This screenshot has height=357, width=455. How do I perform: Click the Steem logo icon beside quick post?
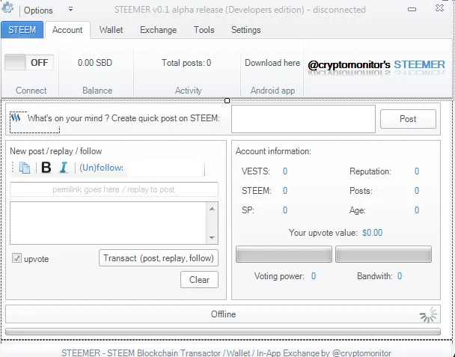tap(16, 118)
